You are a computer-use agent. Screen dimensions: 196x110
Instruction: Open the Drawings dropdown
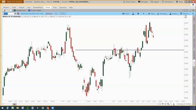click(x=162, y=13)
